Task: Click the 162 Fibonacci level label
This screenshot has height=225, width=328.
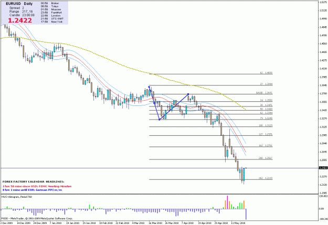Action: coord(266,145)
